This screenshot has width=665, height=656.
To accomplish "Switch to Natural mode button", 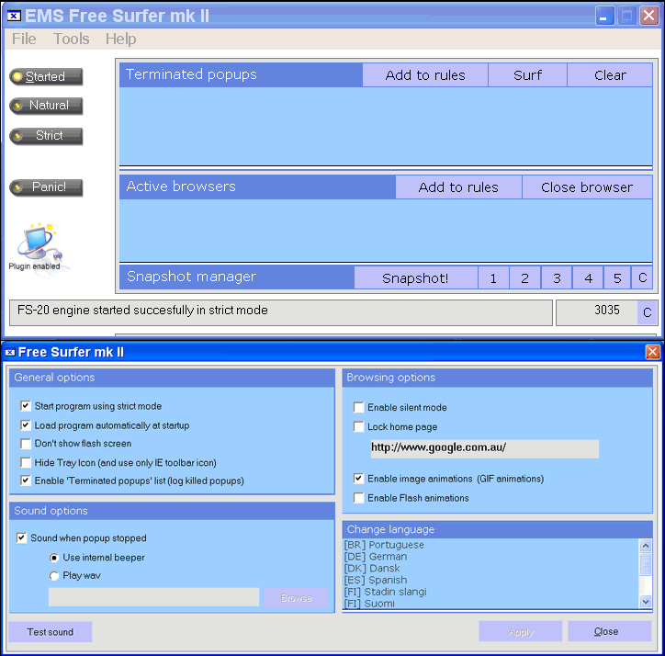I will pyautogui.click(x=46, y=106).
